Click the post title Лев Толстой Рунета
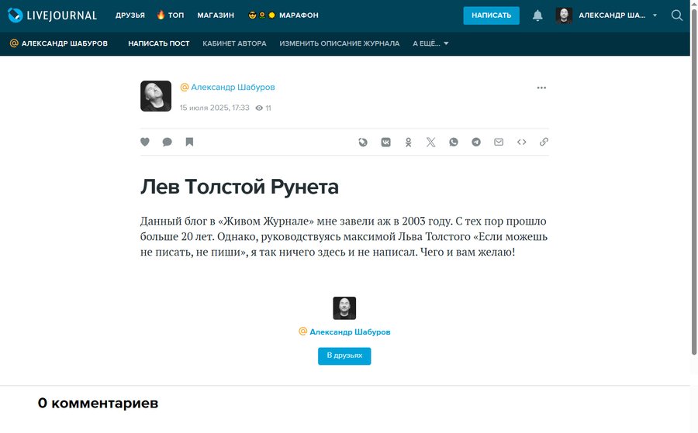The width and height of the screenshot is (698, 433). point(240,187)
